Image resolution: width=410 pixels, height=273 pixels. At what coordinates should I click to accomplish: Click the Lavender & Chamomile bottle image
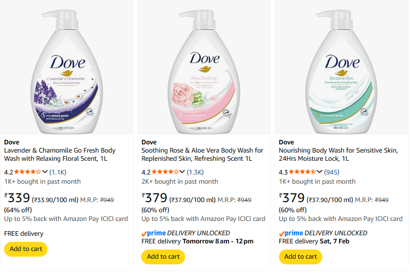pyautogui.click(x=67, y=68)
